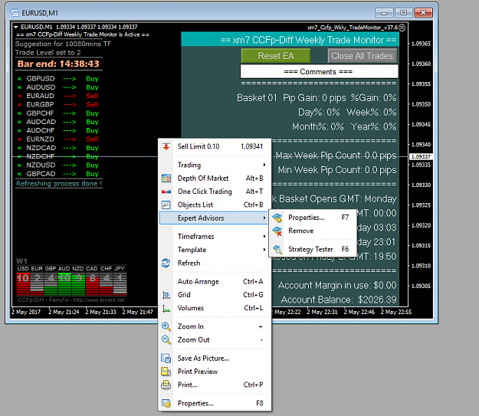The height and width of the screenshot is (416, 479).
Task: Choose Zoom Out menu entry
Action: tap(215, 340)
